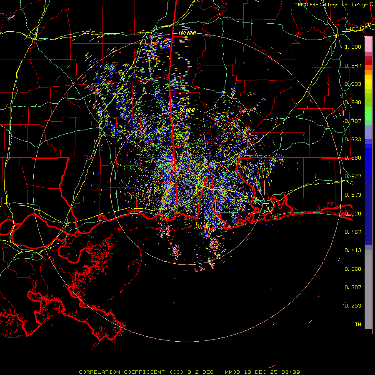
Task: Click the 0.573 scale label
Action: point(353,195)
